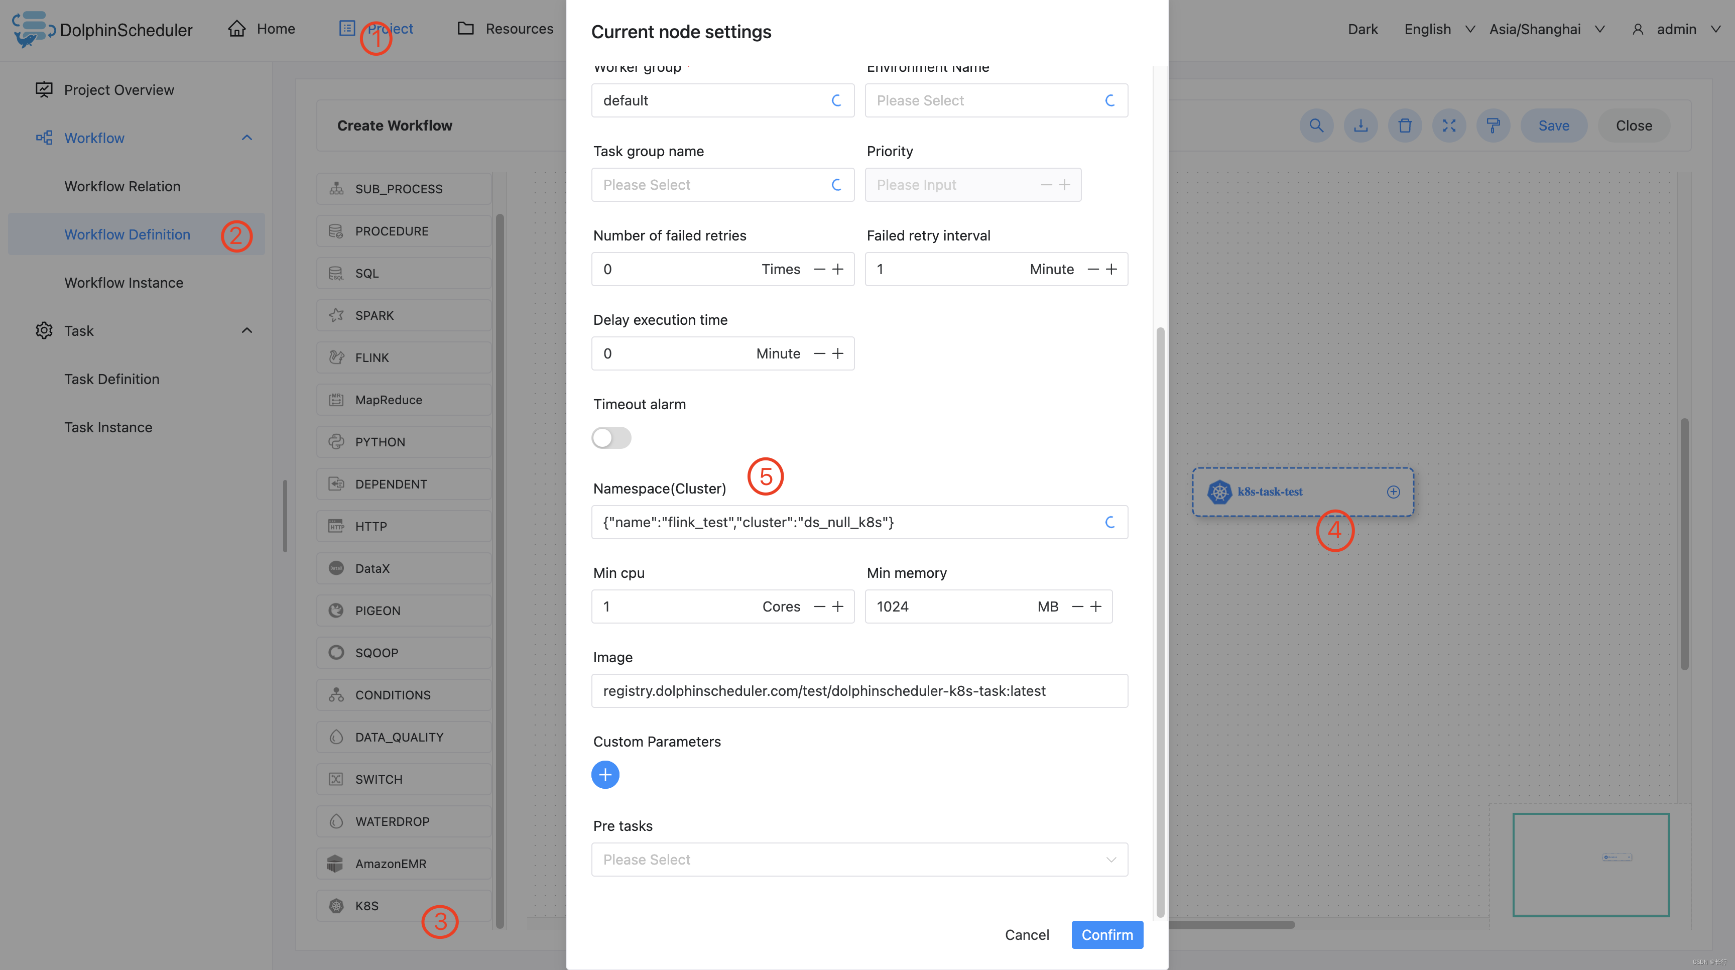Toggle the Timeout alarm switch
The image size is (1735, 970).
[611, 436]
